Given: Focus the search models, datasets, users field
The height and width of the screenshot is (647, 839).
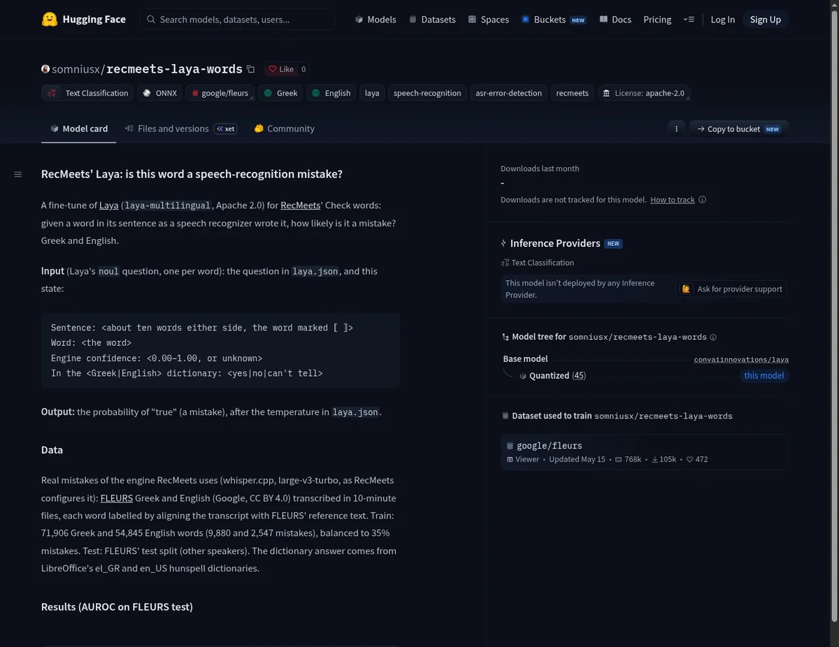Looking at the screenshot, I should click(x=238, y=20).
